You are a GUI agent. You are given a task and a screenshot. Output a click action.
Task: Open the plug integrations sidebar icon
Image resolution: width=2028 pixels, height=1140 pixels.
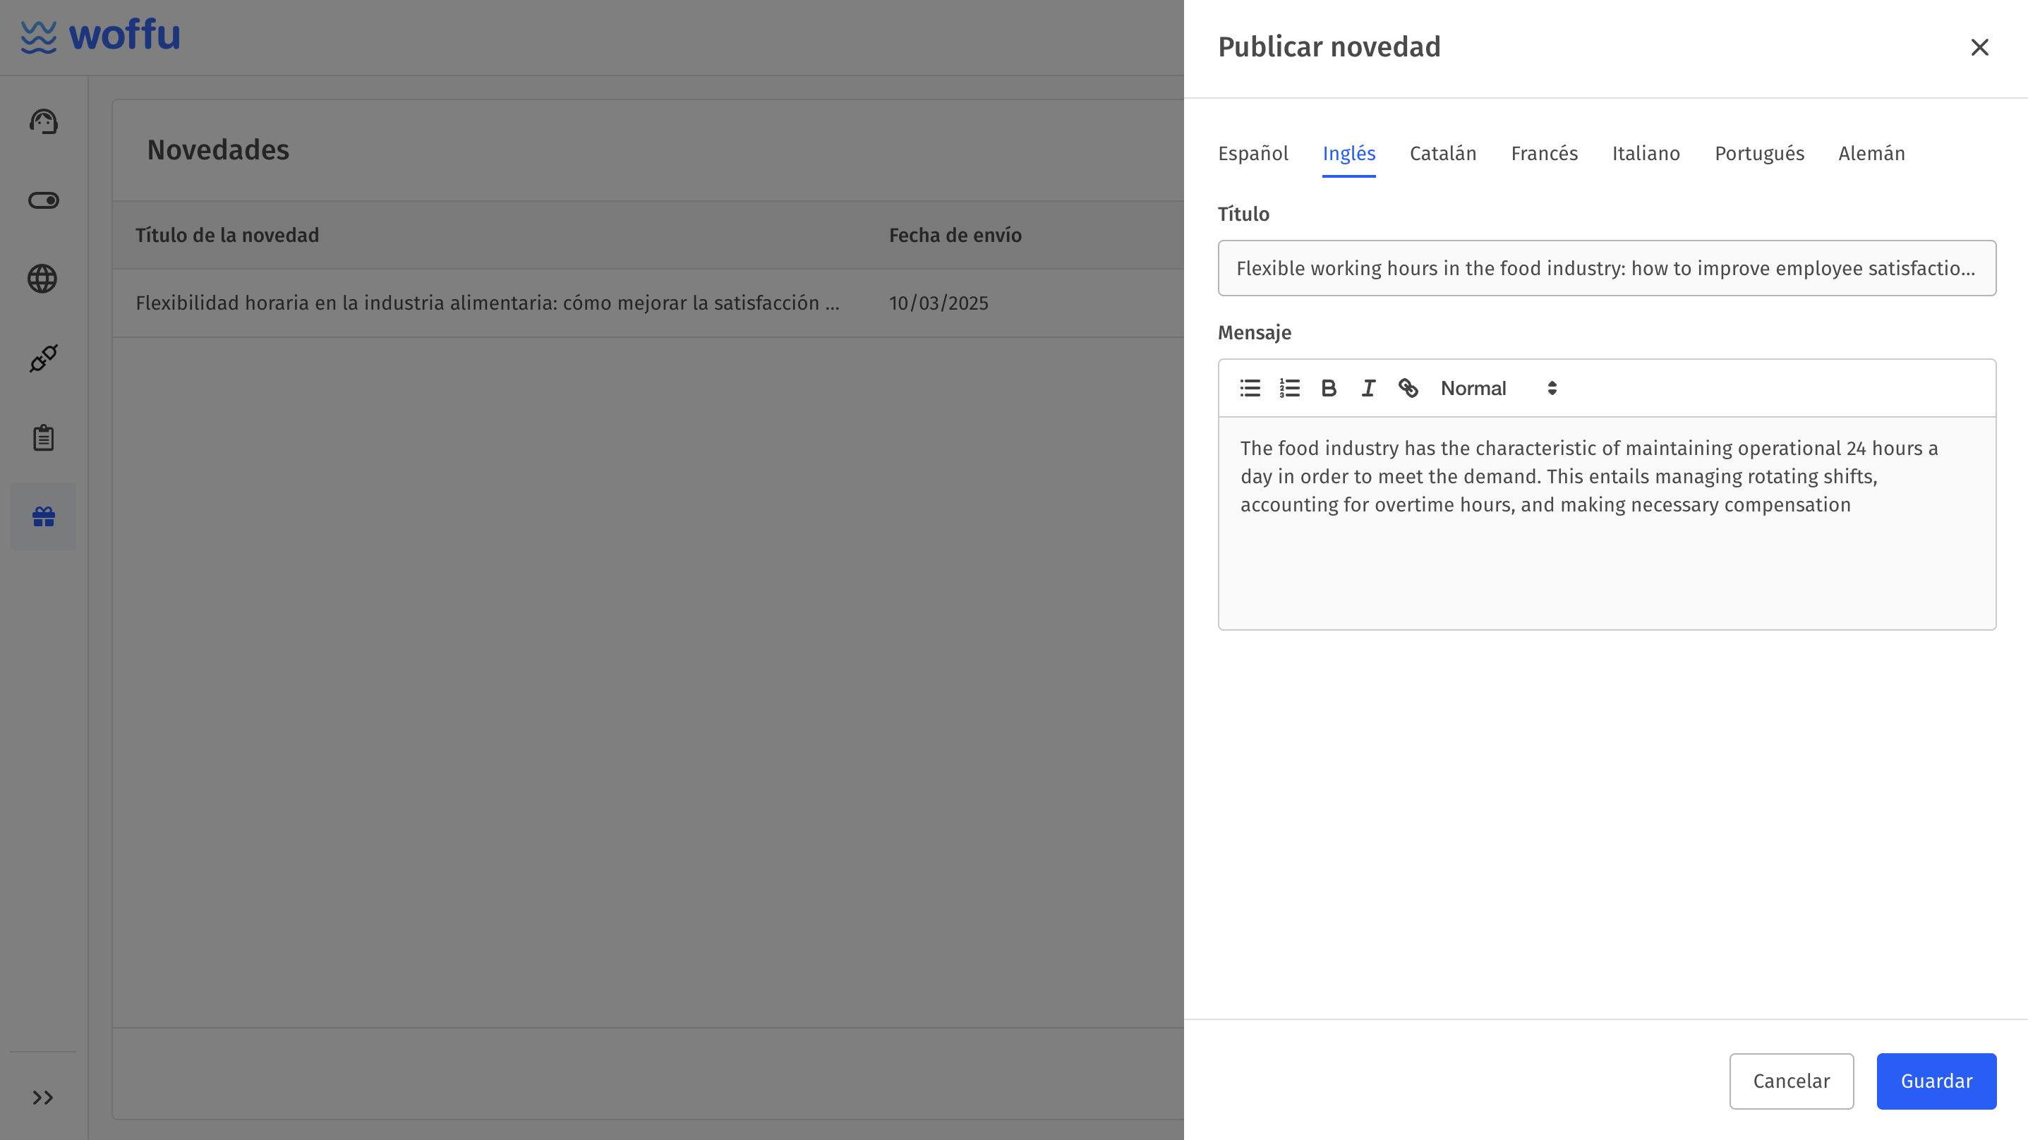tap(43, 358)
